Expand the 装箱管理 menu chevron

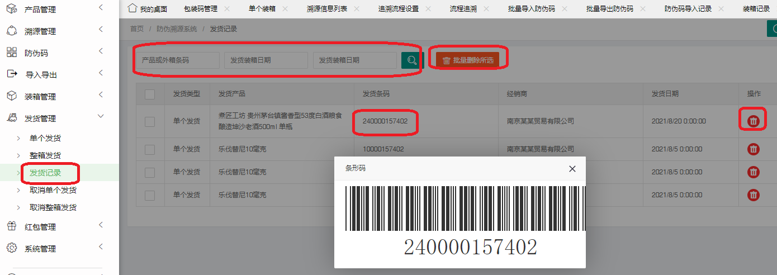click(101, 95)
